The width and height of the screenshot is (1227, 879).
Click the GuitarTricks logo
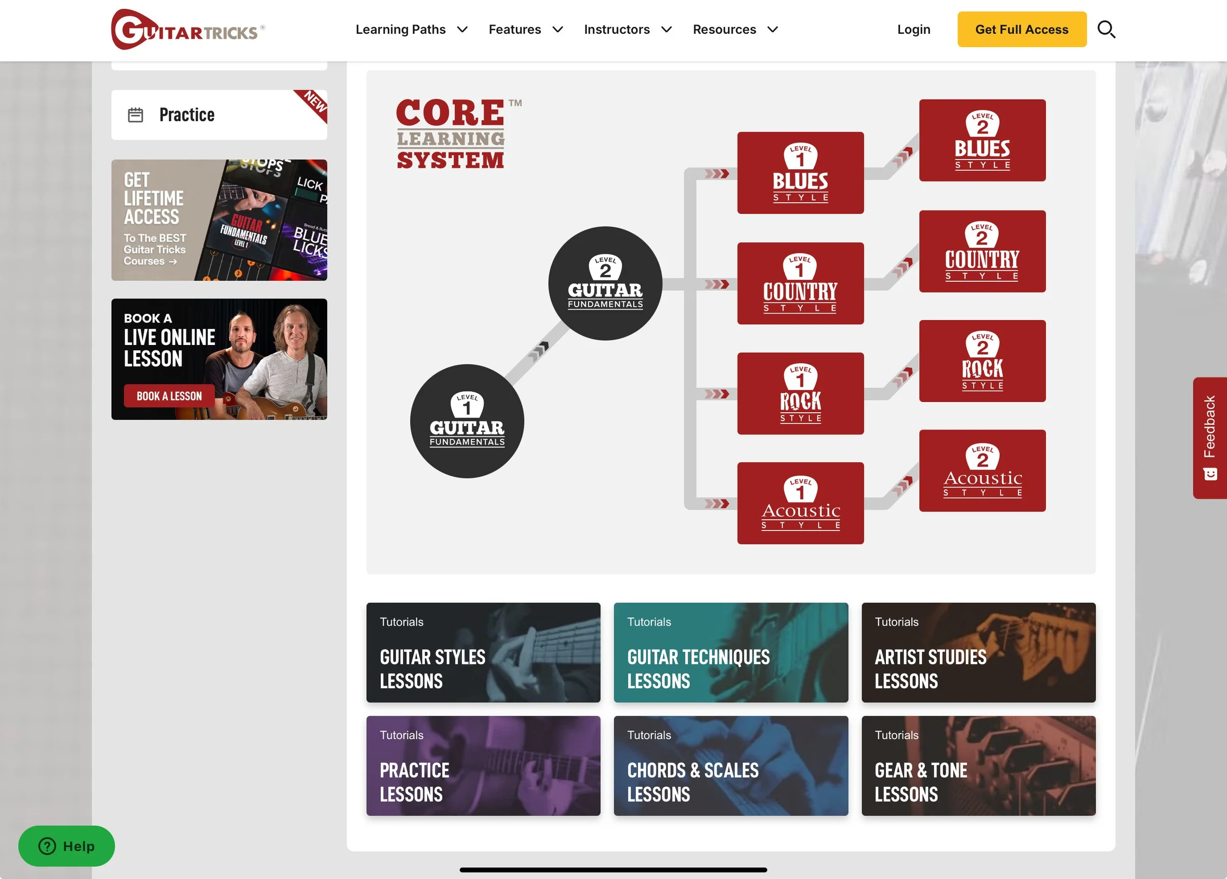point(187,30)
